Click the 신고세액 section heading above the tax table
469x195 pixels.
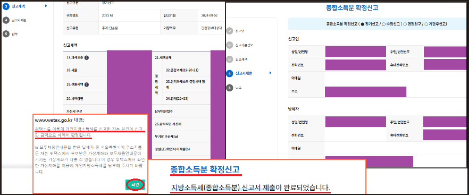point(70,45)
